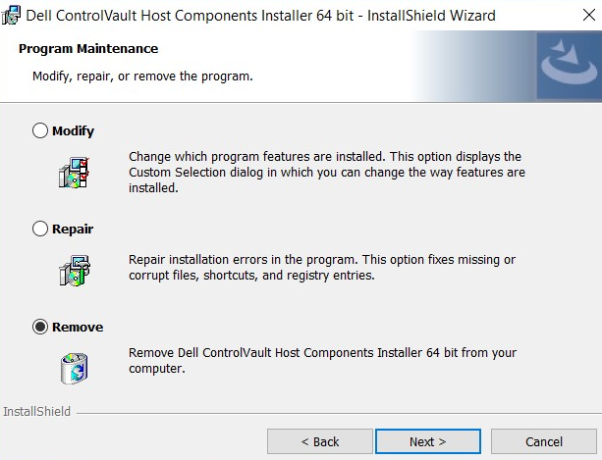Viewport: 602px width, 460px height.
Task: Click the repair installation errors description
Action: (322, 268)
